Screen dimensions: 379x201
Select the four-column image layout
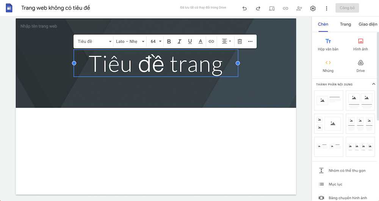click(360, 147)
